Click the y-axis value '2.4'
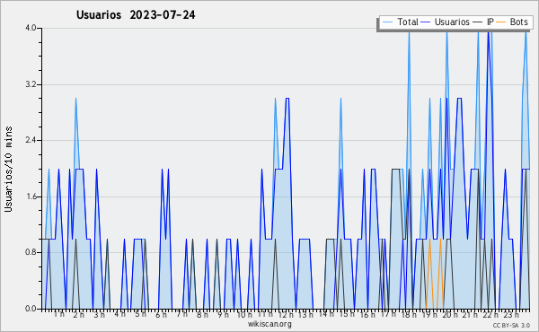 tap(31, 140)
